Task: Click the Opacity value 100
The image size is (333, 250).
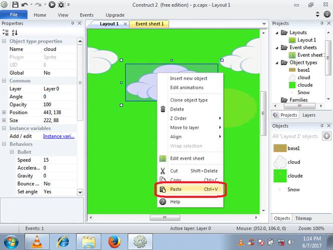Action: click(x=60, y=104)
